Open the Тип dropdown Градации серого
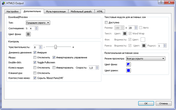 tap(38, 23)
